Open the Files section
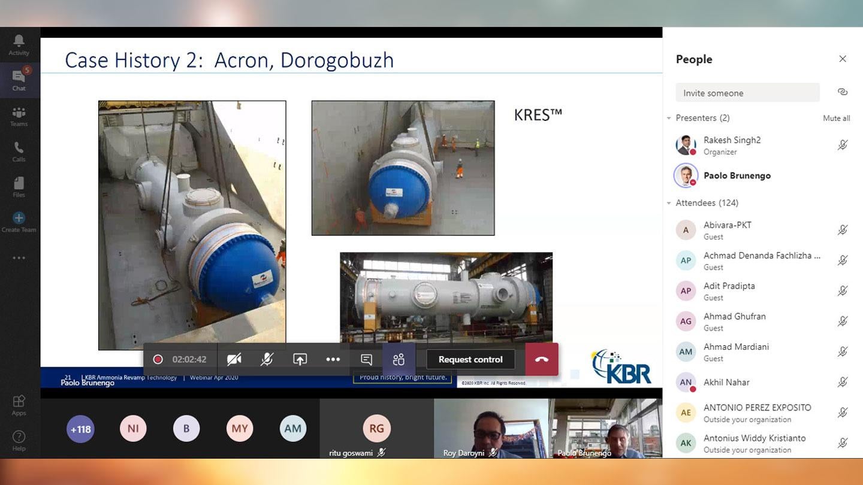863x485 pixels. (x=19, y=187)
